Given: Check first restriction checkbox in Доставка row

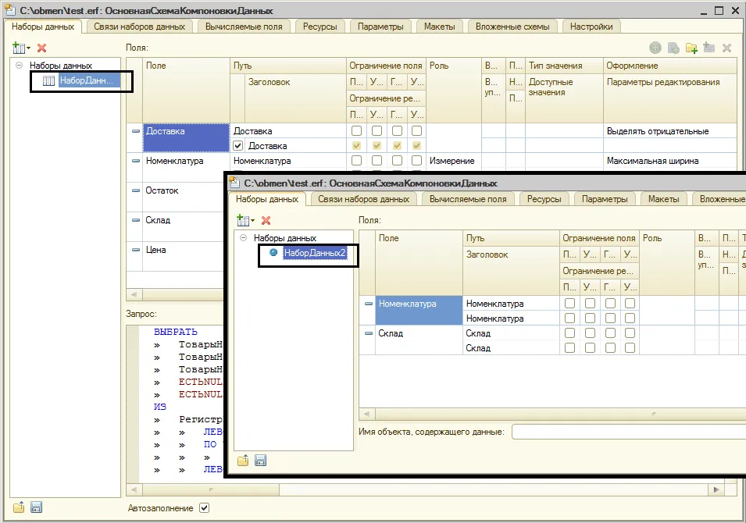Looking at the screenshot, I should click(x=356, y=131).
